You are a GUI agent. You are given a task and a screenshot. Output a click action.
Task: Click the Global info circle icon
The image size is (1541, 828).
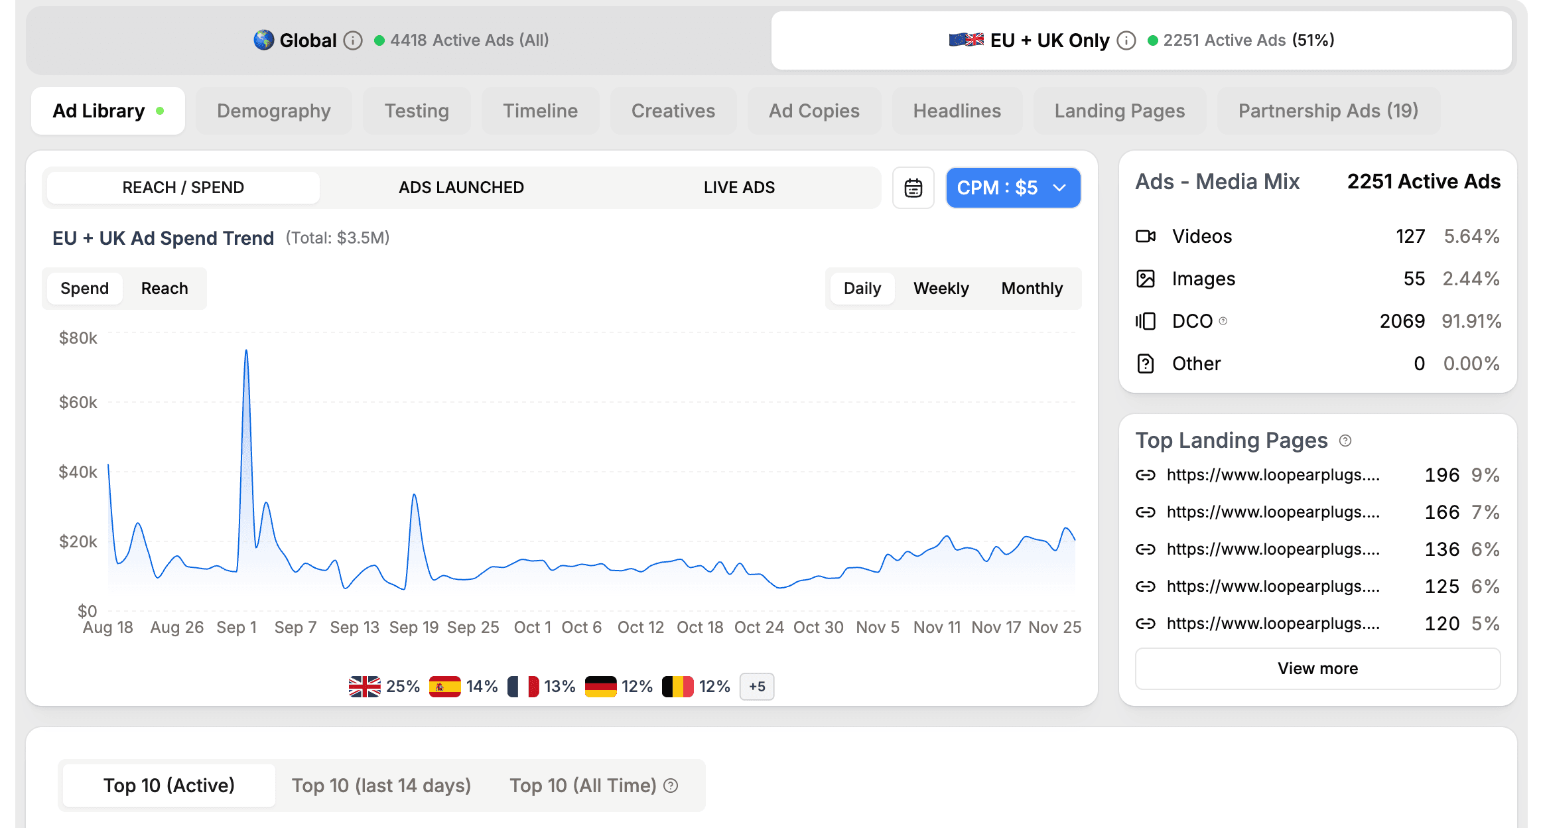[354, 40]
